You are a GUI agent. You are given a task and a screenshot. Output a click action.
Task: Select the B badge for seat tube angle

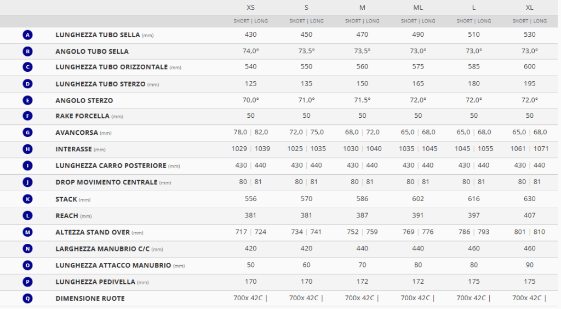[x=28, y=51]
